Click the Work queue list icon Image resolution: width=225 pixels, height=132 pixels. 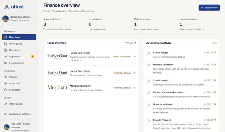(x=6, y=44)
